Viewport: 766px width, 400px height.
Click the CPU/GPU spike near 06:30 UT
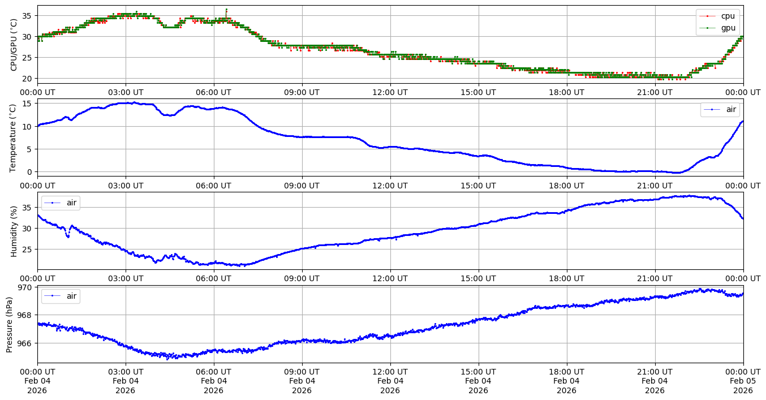[226, 10]
